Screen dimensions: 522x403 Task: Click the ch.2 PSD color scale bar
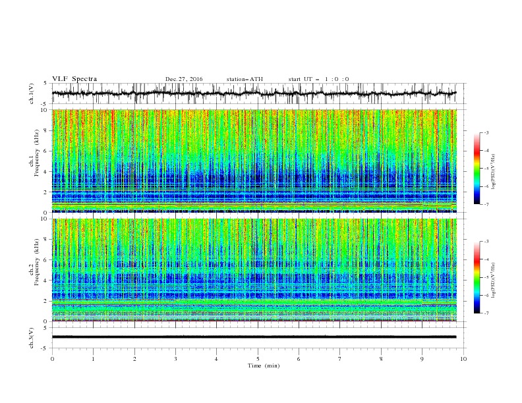[x=477, y=277]
